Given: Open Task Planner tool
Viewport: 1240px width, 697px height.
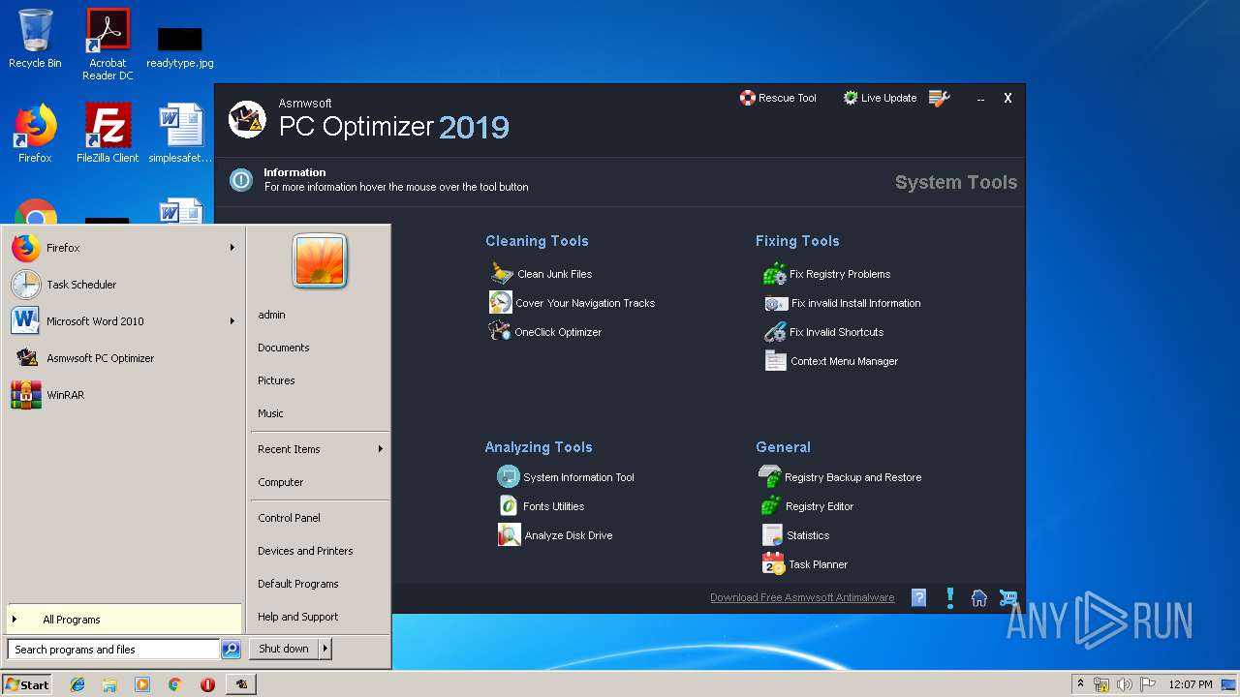Looking at the screenshot, I should [x=804, y=564].
